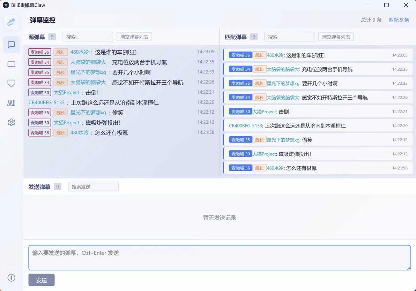This screenshot has width=416, height=291.
Task: Open settings gear in sidebar
Action: pos(11,122)
